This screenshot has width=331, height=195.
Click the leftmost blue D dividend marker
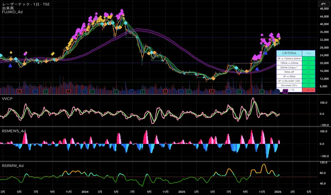click(35, 91)
